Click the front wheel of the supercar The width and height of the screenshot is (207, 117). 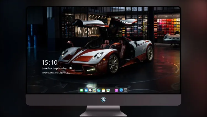pyautogui.click(x=113, y=64)
